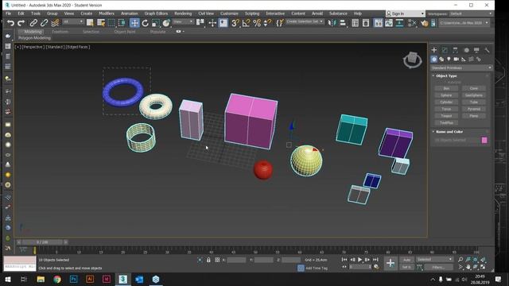Open Schematic View icon

coord(399,23)
